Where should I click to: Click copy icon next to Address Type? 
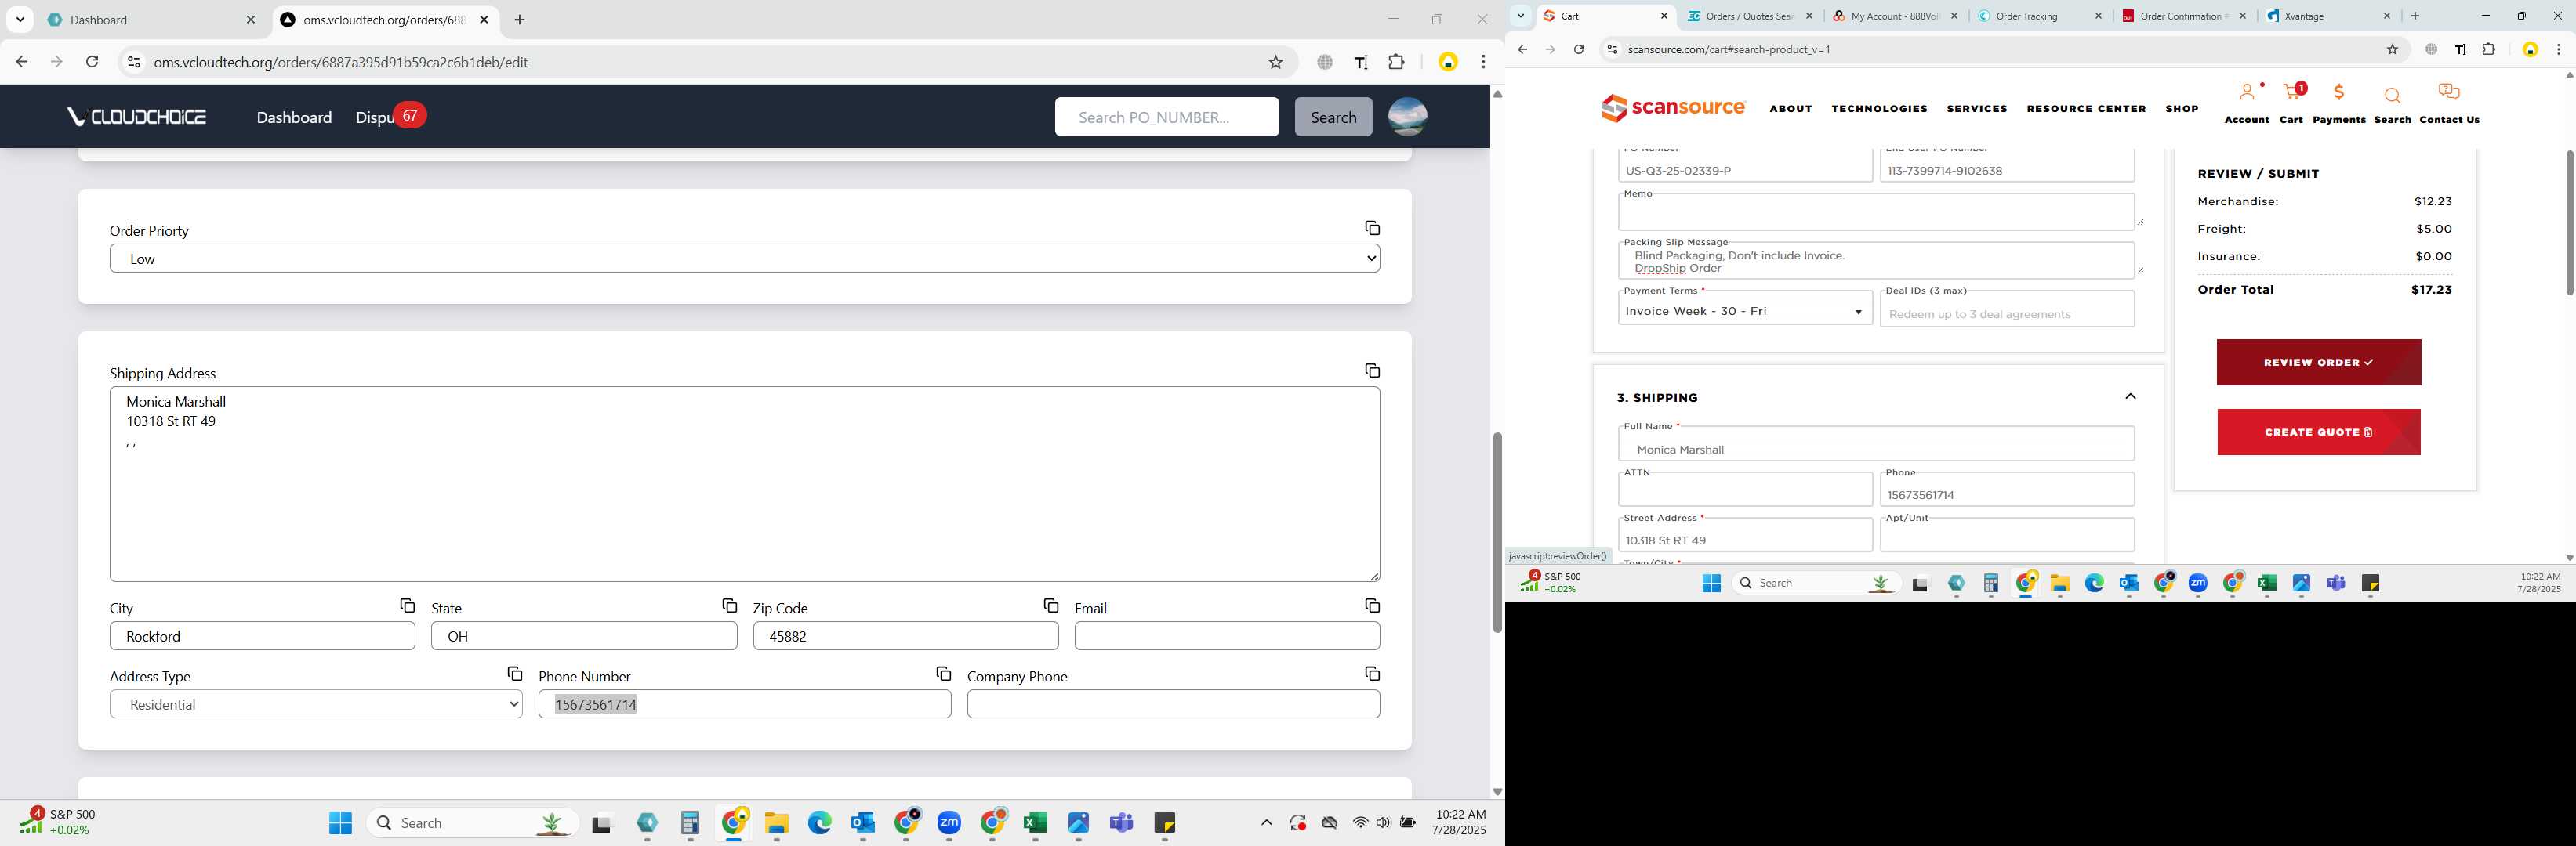click(514, 674)
